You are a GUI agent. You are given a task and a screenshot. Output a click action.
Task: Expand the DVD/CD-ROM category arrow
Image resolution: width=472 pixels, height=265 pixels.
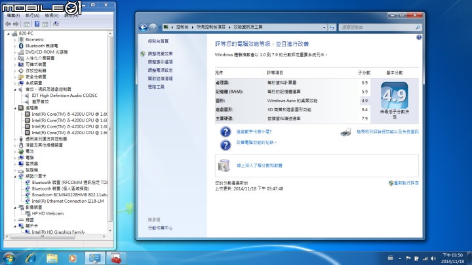pyautogui.click(x=14, y=52)
